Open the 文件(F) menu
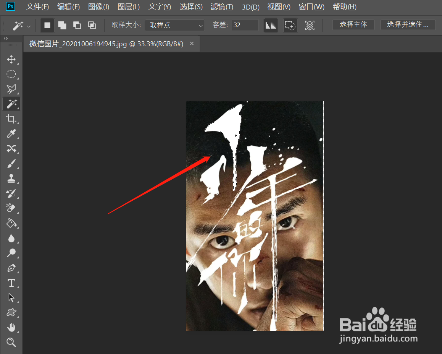The image size is (442, 354). [x=37, y=7]
